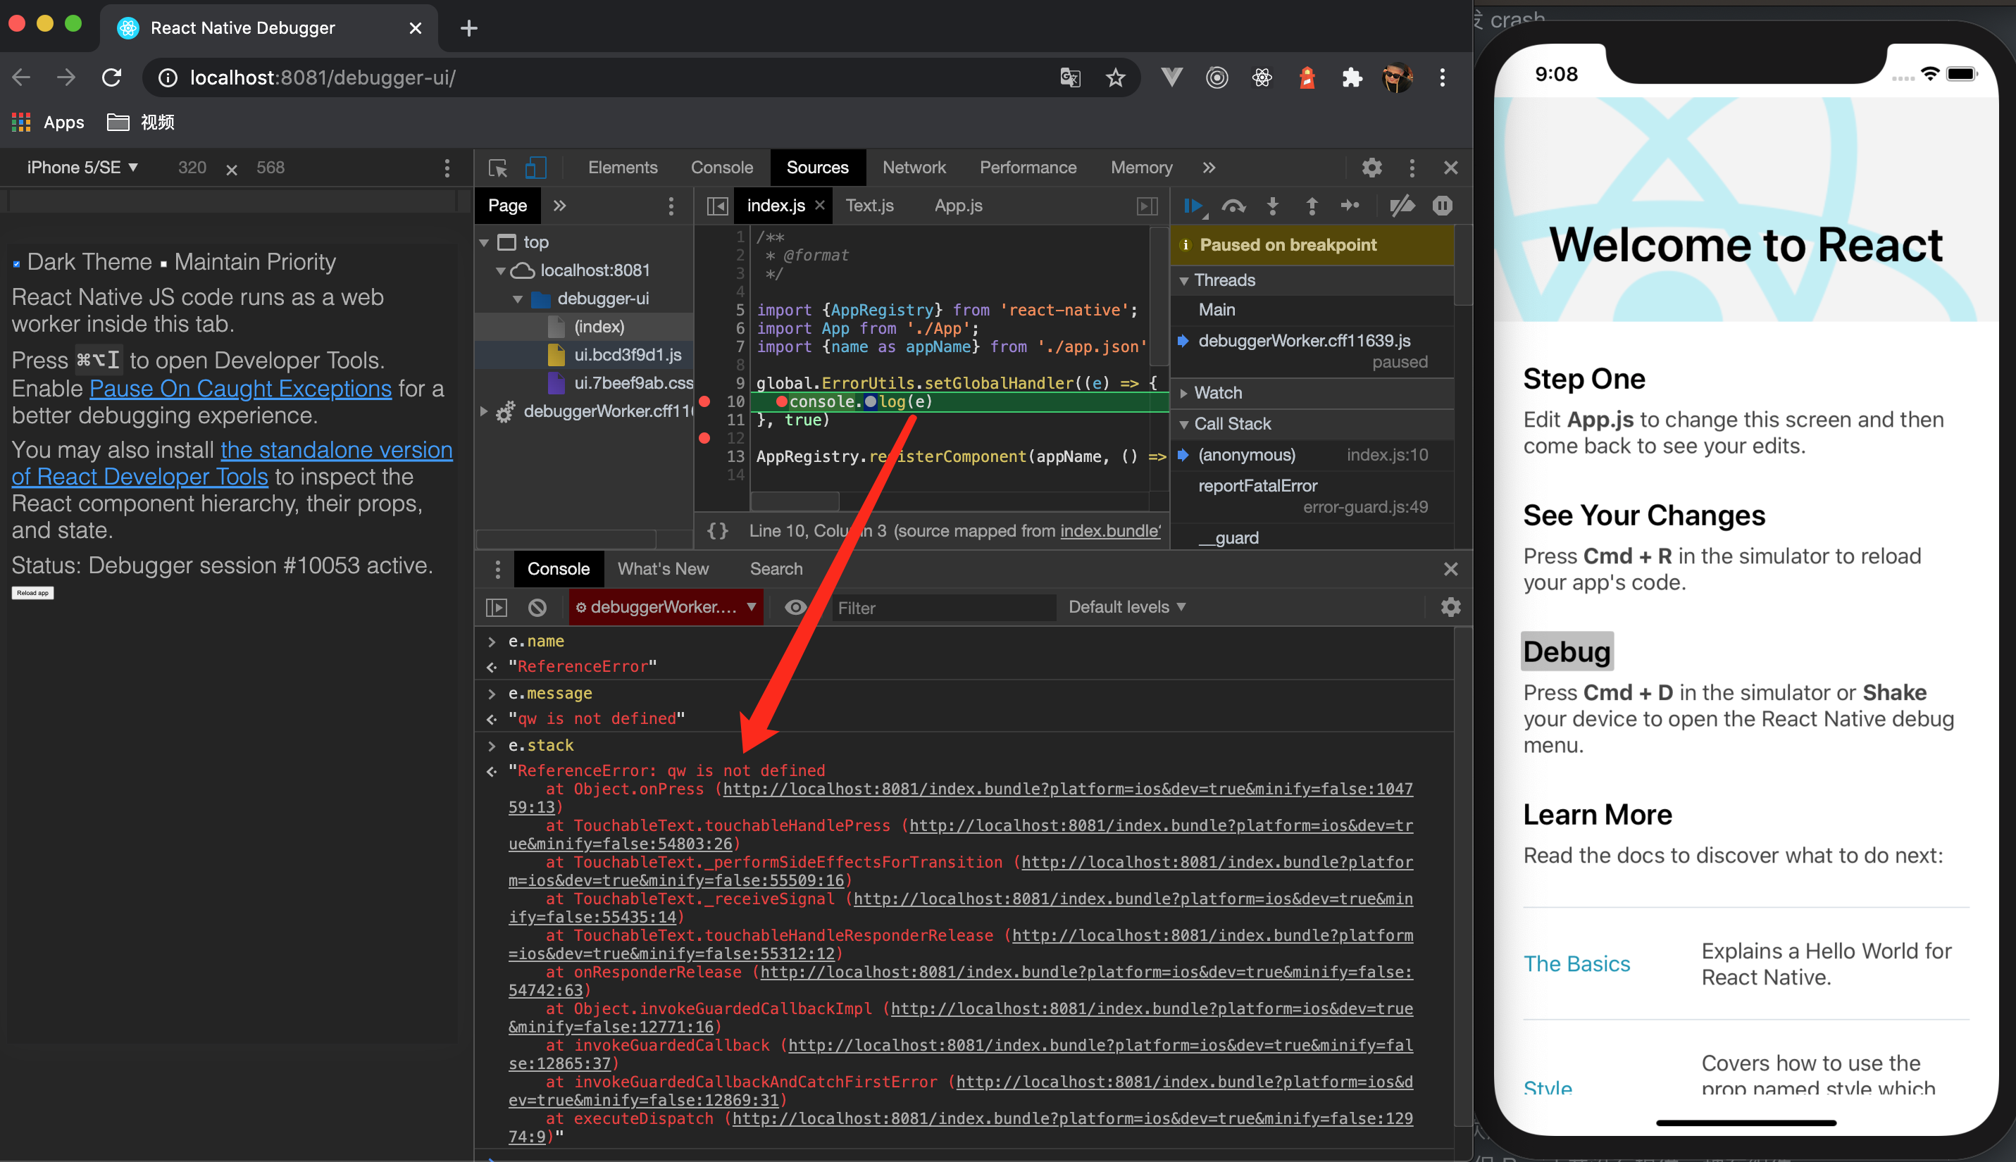Click Pause On Caught Exceptions link
The height and width of the screenshot is (1162, 2016).
[x=240, y=389]
